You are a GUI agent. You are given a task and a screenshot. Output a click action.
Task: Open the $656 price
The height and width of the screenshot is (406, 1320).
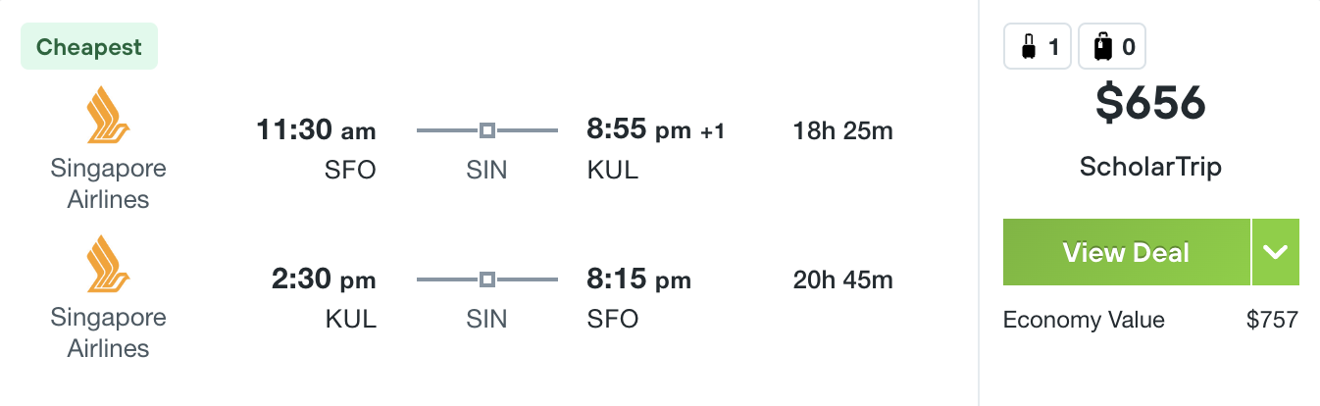[x=1150, y=104]
